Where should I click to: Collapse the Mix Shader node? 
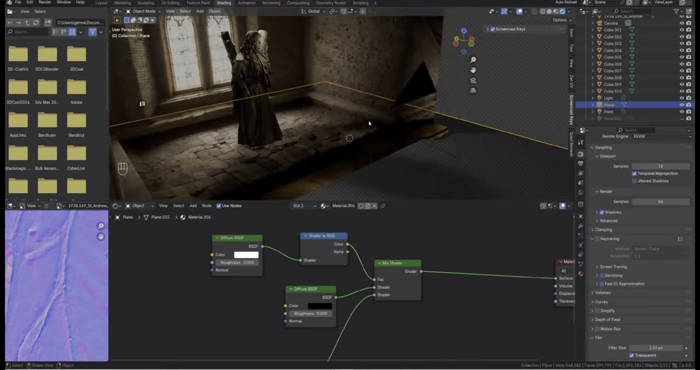(379, 263)
